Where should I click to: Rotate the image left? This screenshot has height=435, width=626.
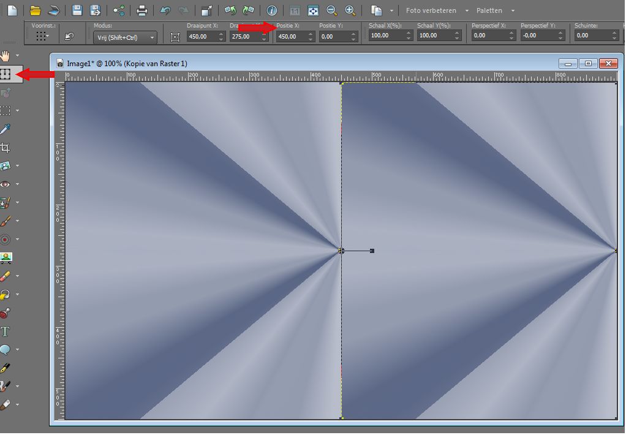point(230,10)
